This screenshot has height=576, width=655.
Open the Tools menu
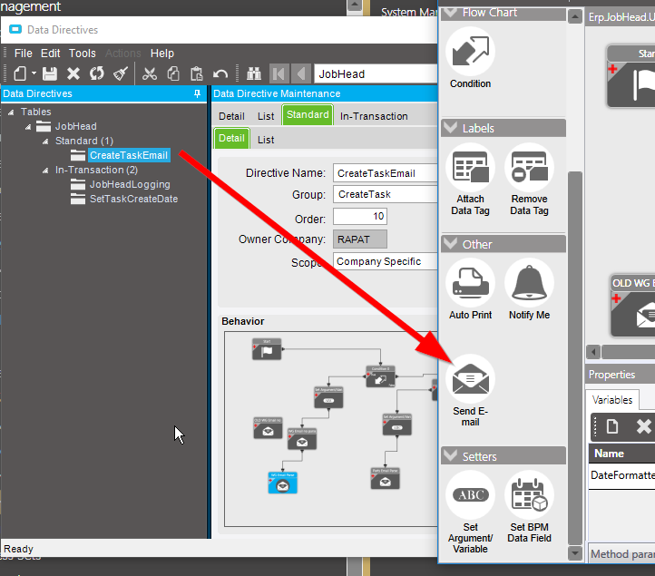tap(83, 54)
